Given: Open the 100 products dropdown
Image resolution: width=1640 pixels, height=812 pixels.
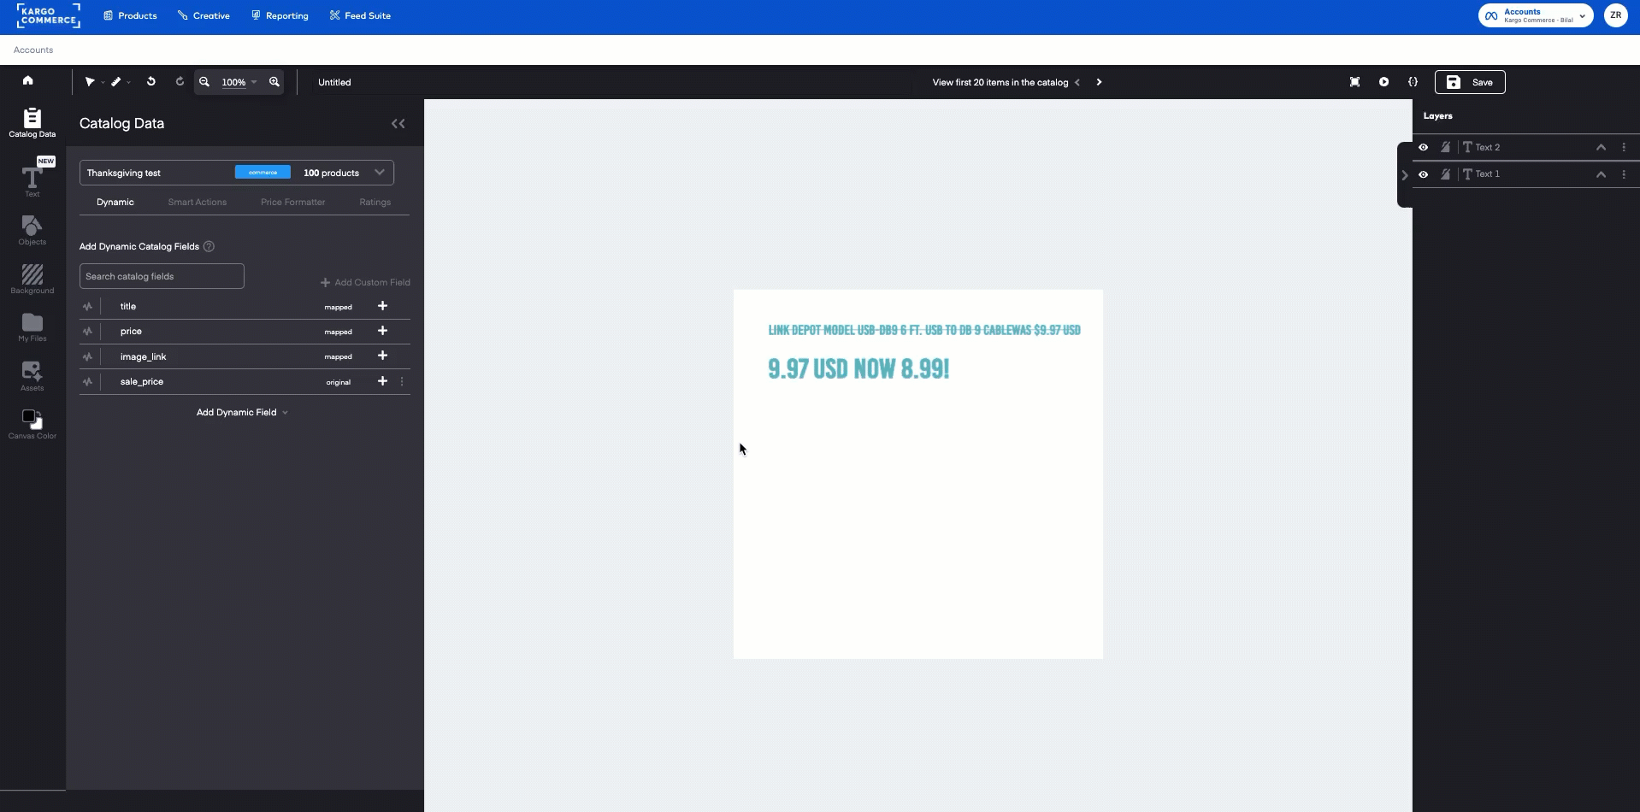Looking at the screenshot, I should (x=379, y=172).
